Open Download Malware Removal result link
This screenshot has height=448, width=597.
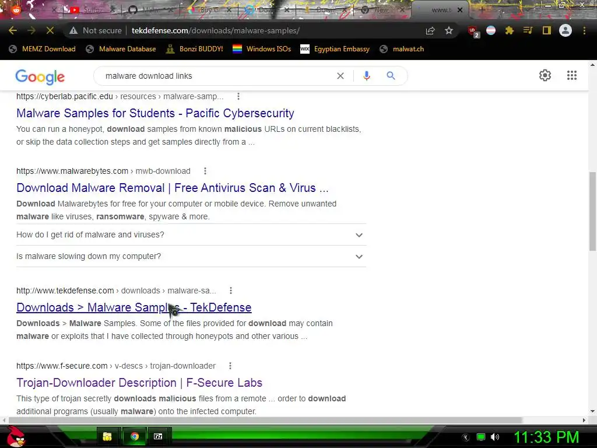[173, 188]
